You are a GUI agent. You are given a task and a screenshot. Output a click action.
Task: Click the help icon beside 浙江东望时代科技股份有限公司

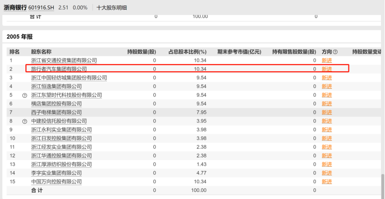click(25, 95)
